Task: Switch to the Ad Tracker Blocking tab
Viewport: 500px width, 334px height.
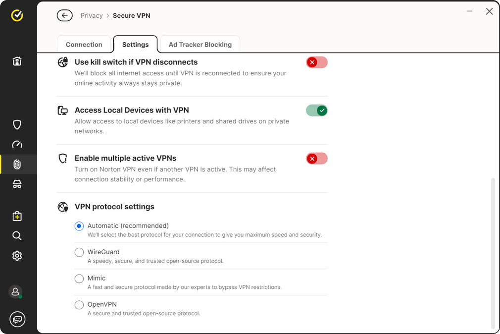Action: click(x=200, y=45)
